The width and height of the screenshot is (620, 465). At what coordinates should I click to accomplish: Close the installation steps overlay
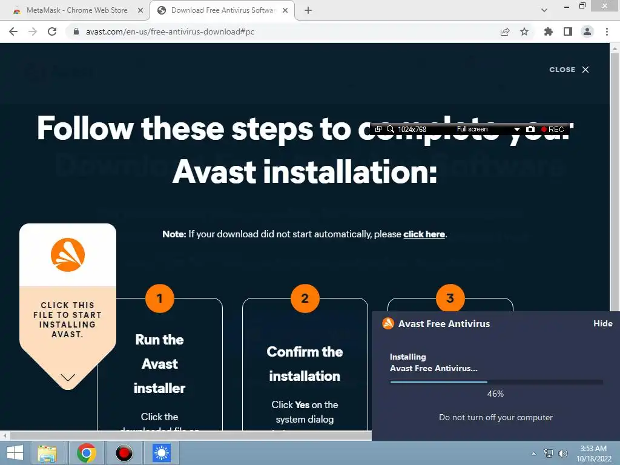(569, 70)
